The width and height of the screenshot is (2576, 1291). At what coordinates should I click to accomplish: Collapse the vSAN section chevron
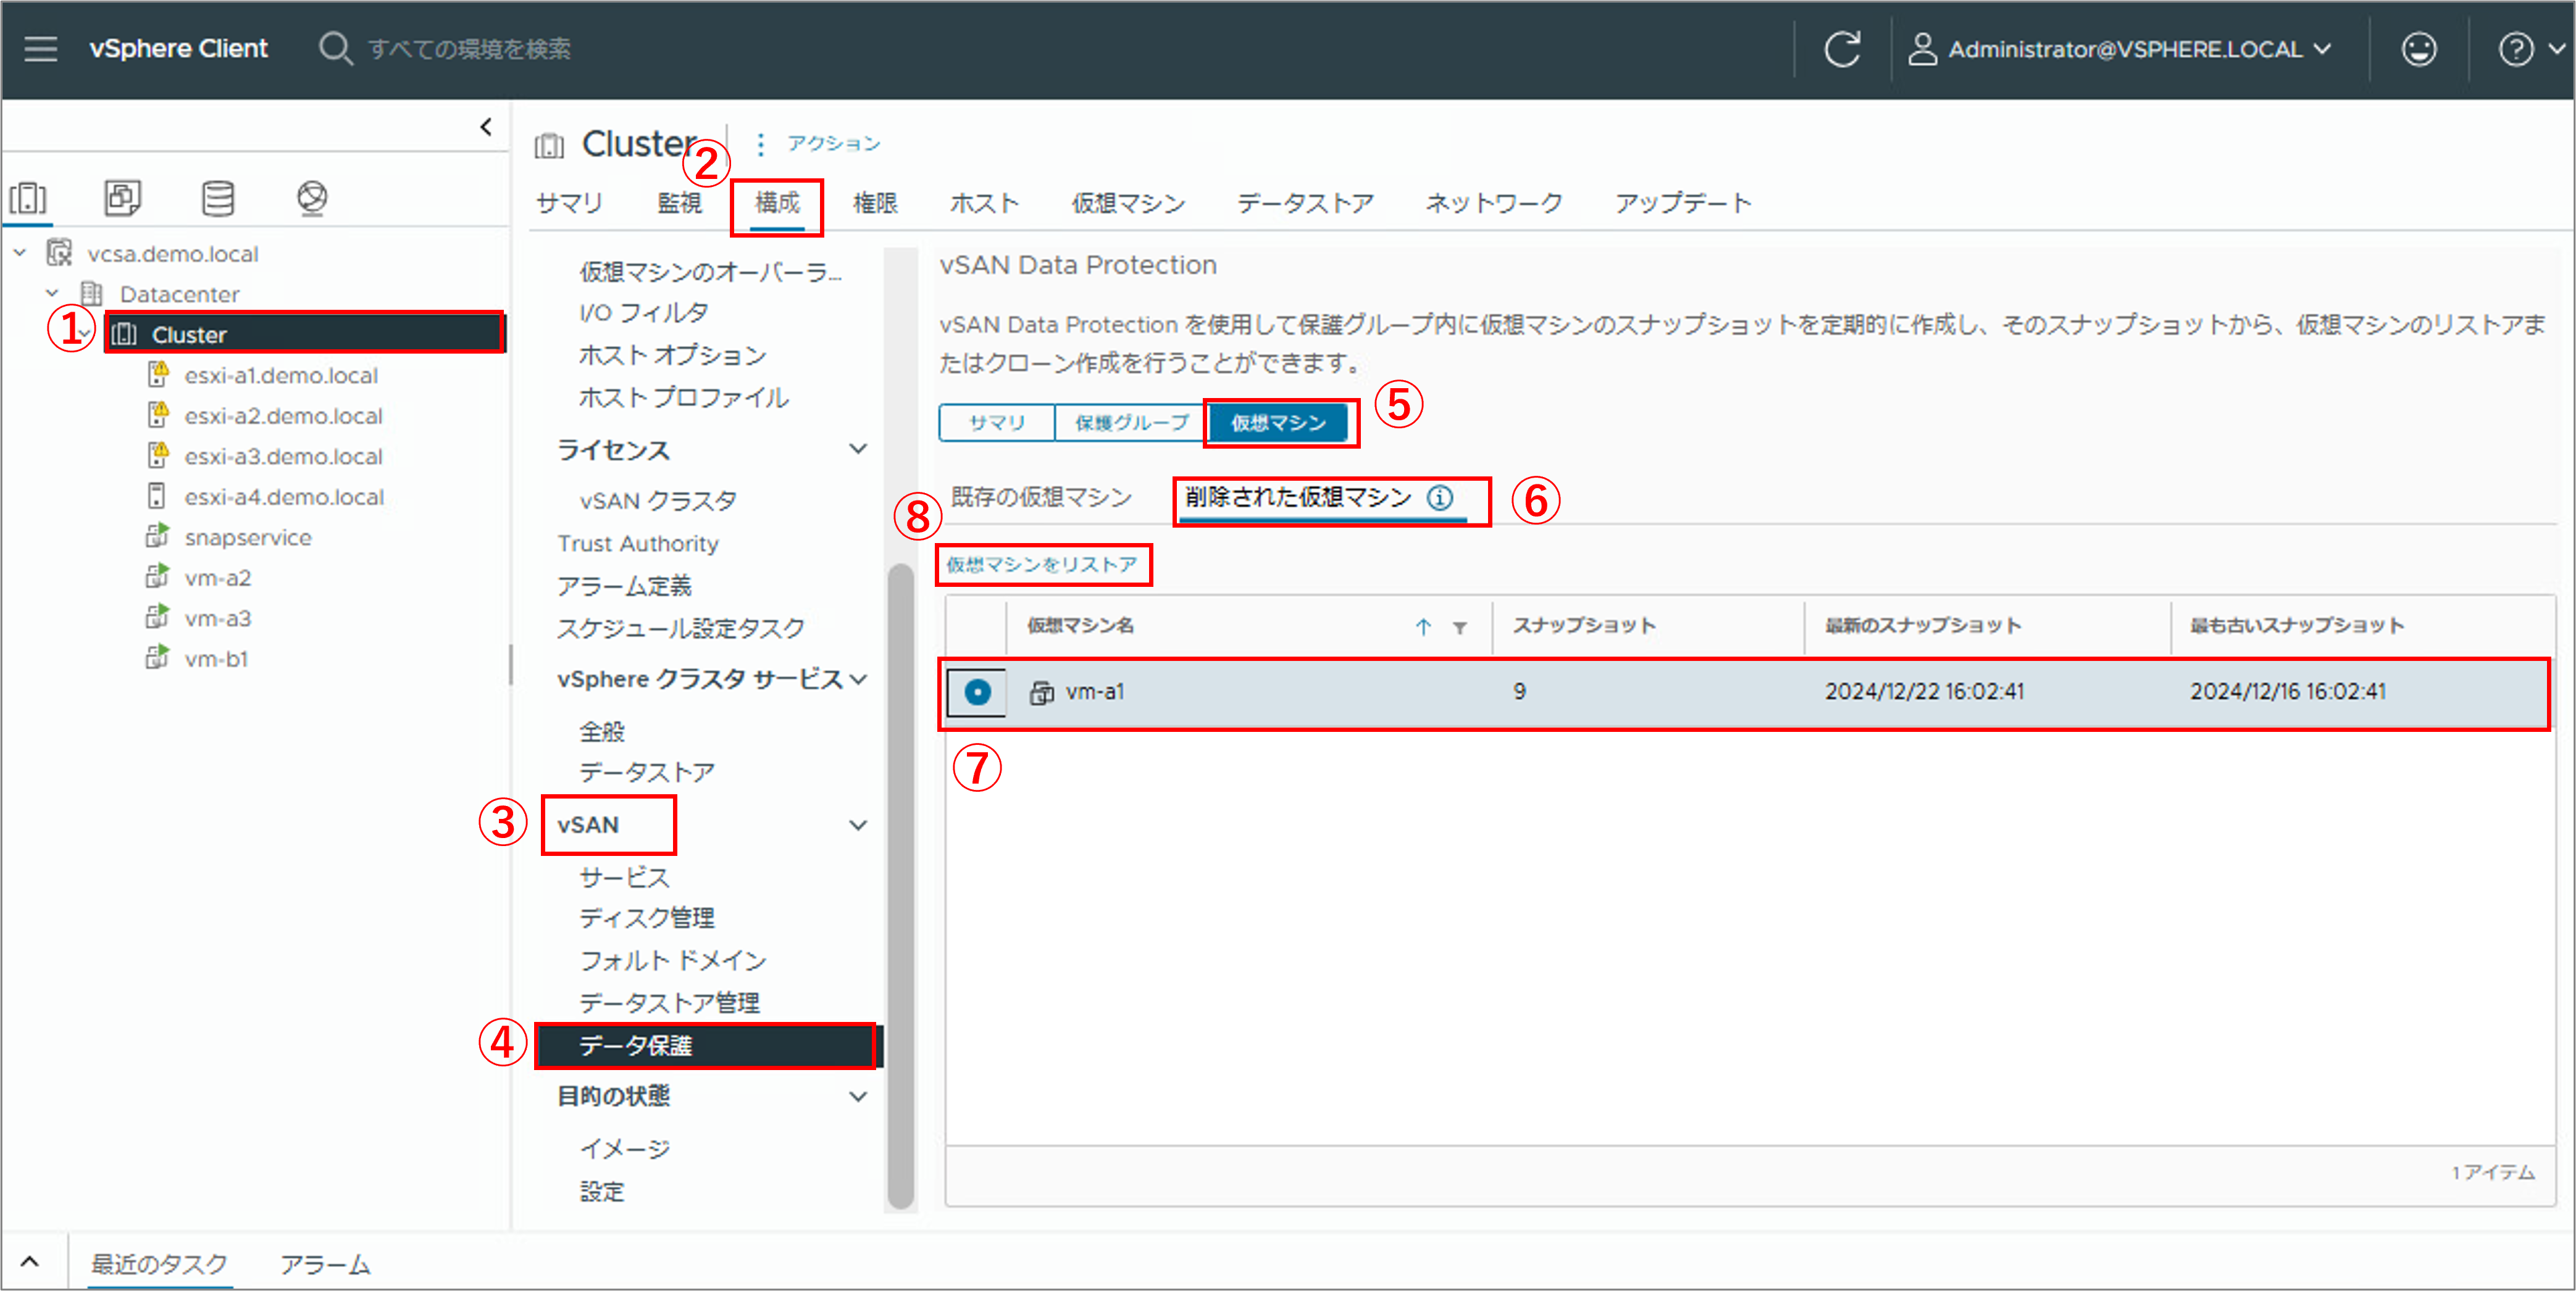[858, 825]
